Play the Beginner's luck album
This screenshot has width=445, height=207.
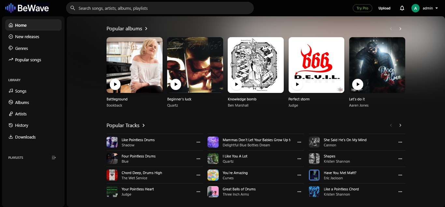tap(176, 84)
